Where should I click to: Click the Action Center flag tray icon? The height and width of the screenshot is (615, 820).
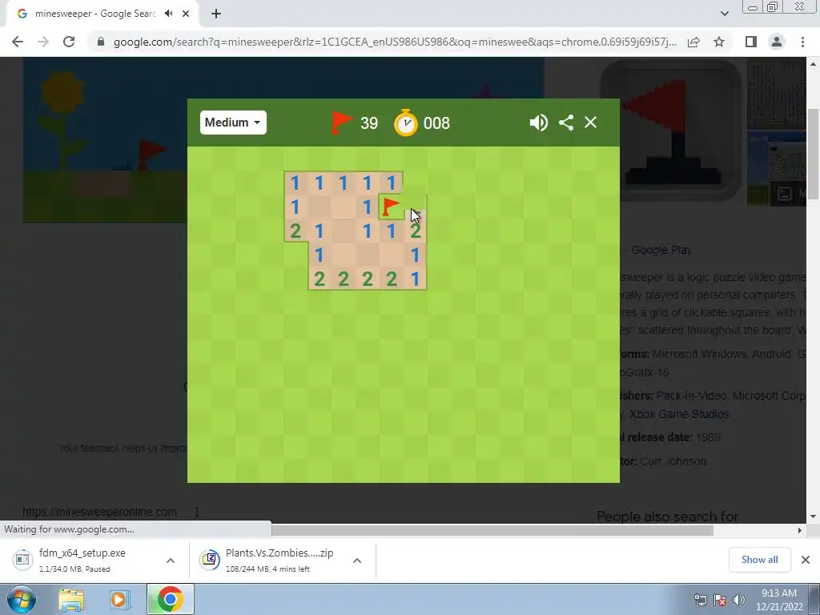pos(720,600)
